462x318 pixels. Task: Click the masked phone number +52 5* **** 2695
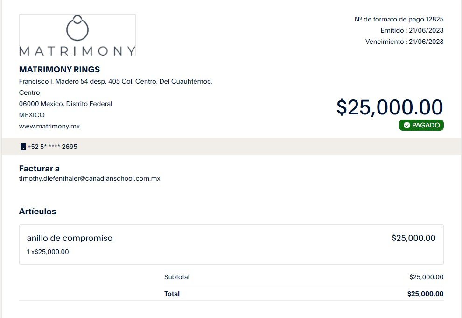coord(52,147)
